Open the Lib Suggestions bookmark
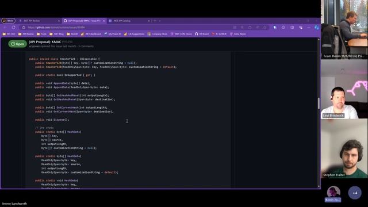 134,34
